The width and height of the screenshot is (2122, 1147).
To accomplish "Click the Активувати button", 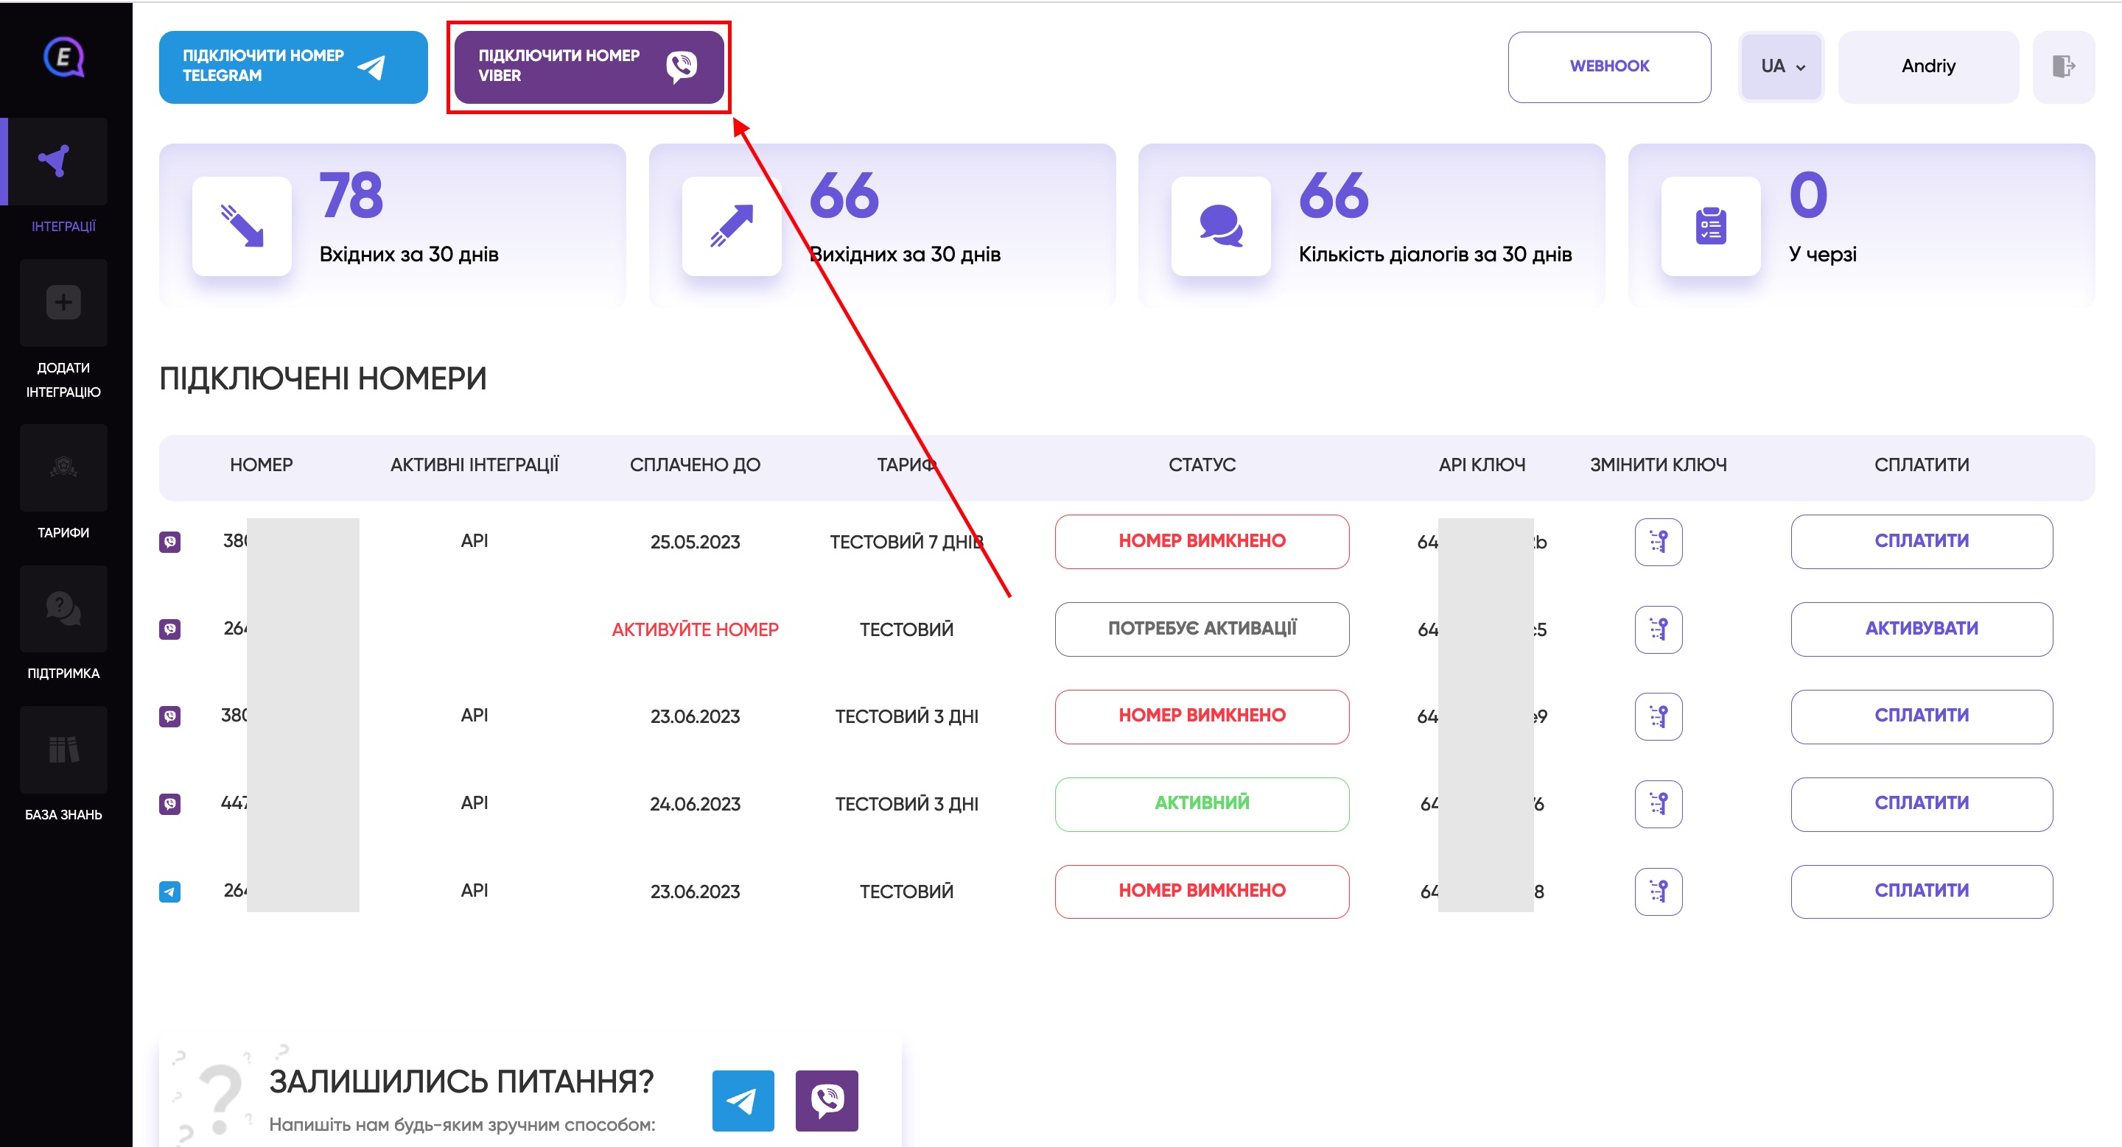I will pos(1921,629).
